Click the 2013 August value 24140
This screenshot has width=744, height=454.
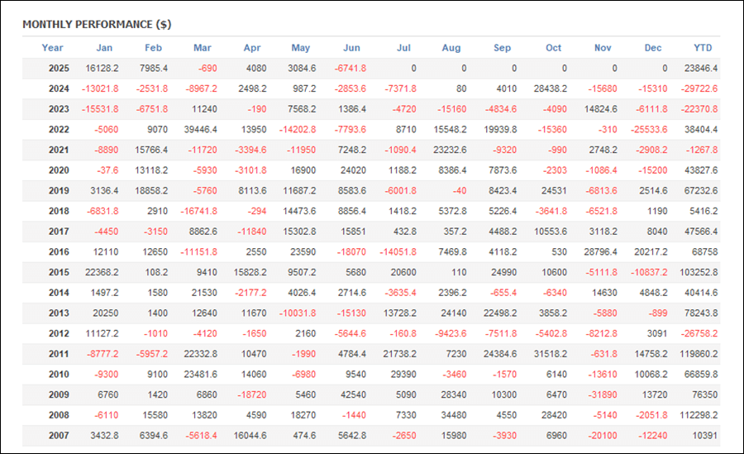pos(454,313)
